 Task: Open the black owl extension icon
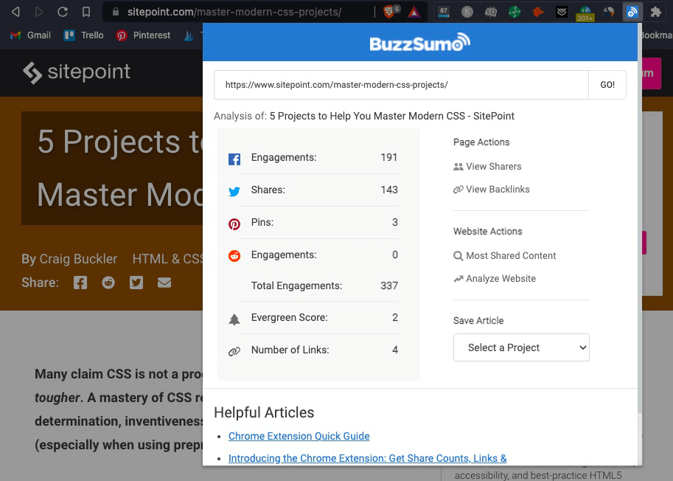coord(562,12)
